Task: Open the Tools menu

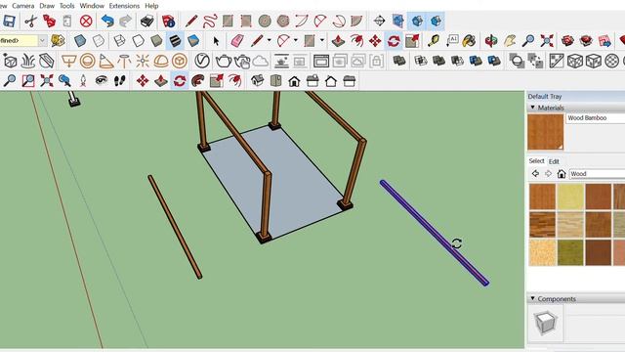Action: tap(66, 6)
